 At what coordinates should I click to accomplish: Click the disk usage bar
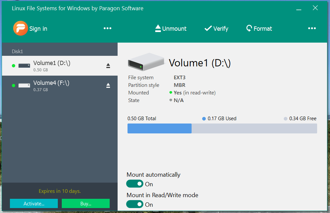(x=222, y=128)
